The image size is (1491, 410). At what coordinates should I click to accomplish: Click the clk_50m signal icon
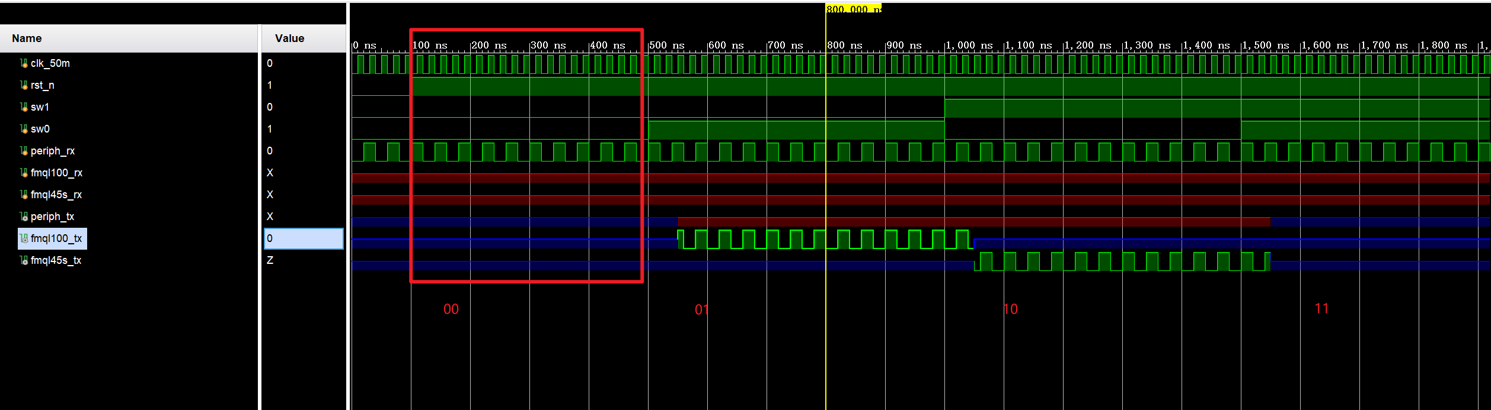24,63
